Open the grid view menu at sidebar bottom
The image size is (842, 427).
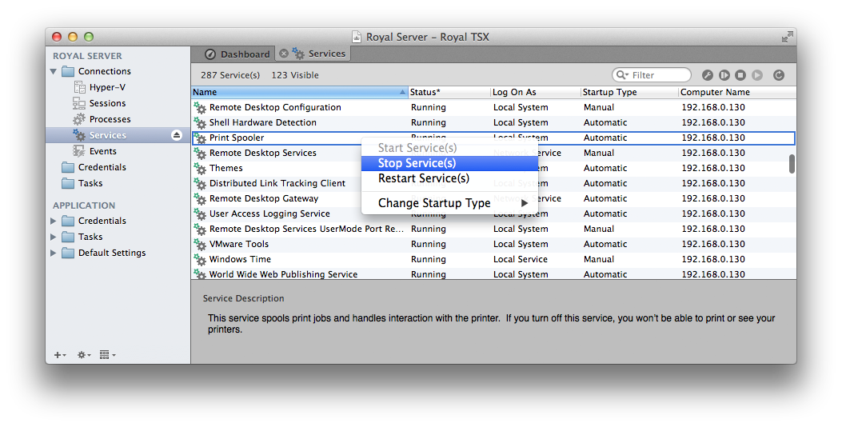107,355
